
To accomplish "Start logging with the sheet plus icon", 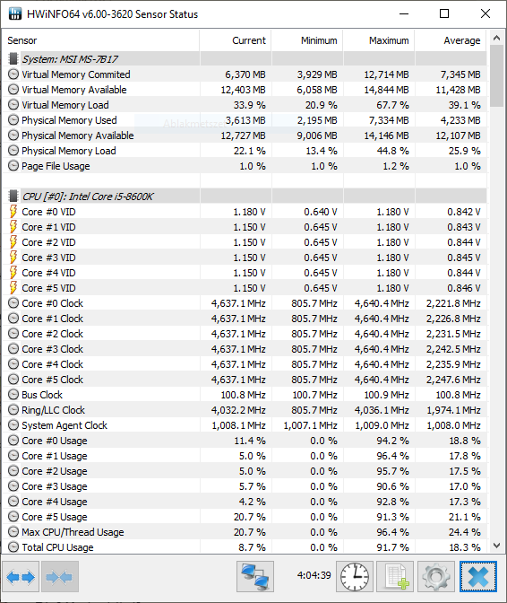I will 395,576.
